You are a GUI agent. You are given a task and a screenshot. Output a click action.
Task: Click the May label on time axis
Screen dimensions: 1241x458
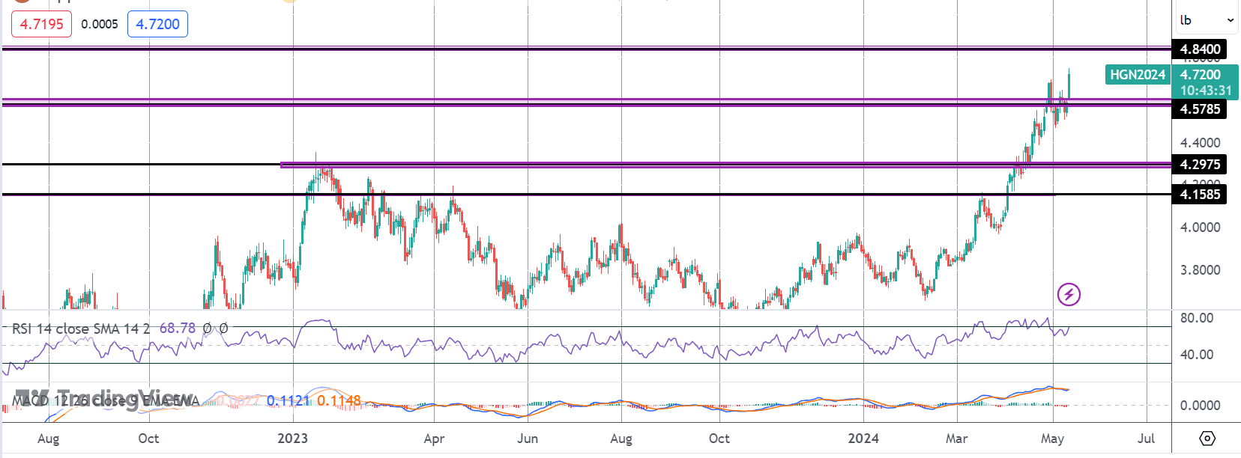(1052, 439)
